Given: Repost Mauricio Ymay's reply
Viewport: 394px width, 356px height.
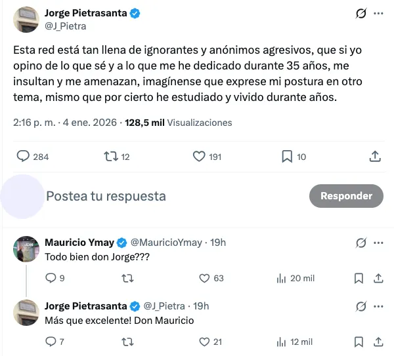Looking at the screenshot, I should (128, 278).
